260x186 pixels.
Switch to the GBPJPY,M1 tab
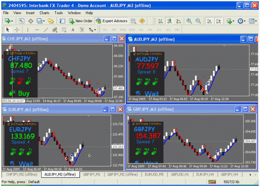click(92, 174)
